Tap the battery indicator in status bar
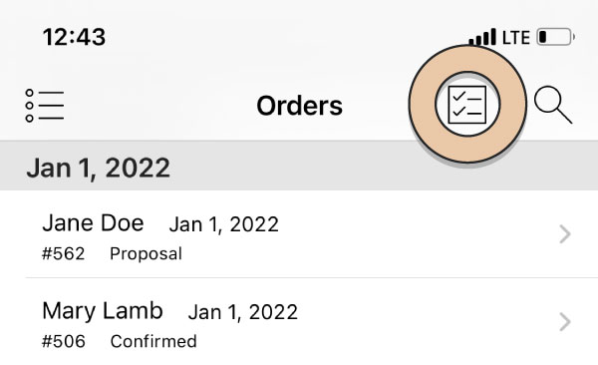Image resolution: width=598 pixels, height=365 pixels. pos(556,37)
